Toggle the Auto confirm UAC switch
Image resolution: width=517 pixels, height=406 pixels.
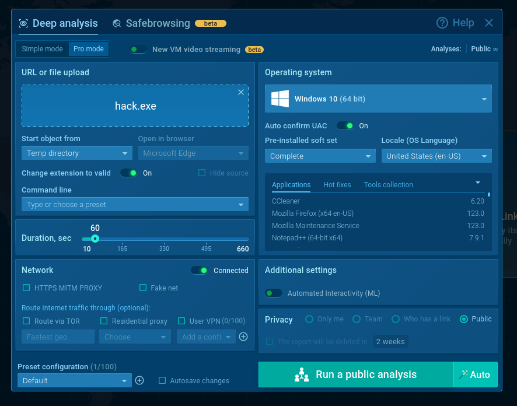(345, 126)
